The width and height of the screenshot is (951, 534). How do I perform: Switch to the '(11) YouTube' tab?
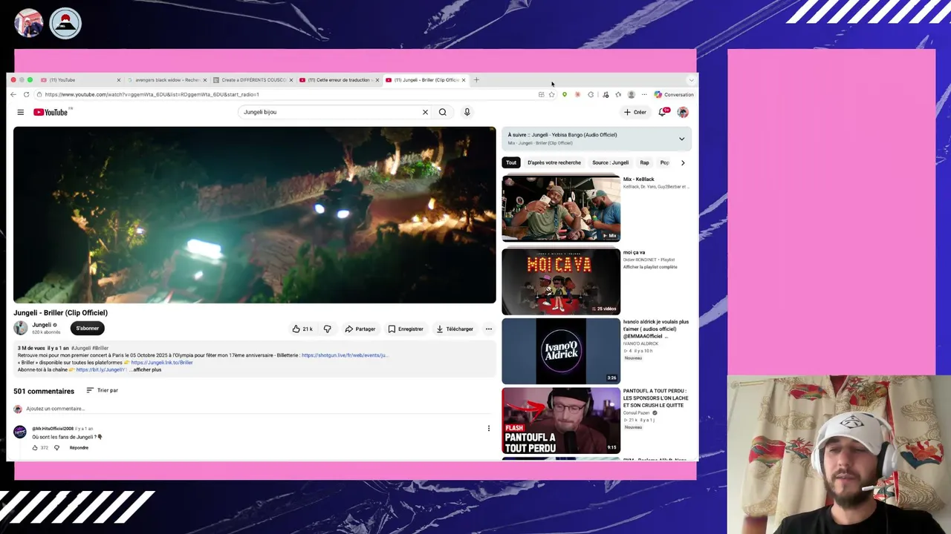(x=80, y=79)
